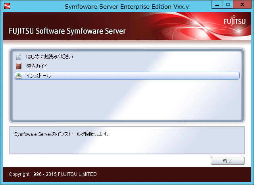Image resolution: width=254 pixels, height=185 pixels.
Task: Click the dark red footer bar
Action: click(x=162, y=174)
